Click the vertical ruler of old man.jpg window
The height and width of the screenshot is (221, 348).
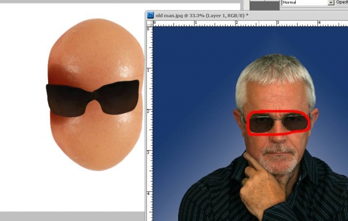[150, 124]
